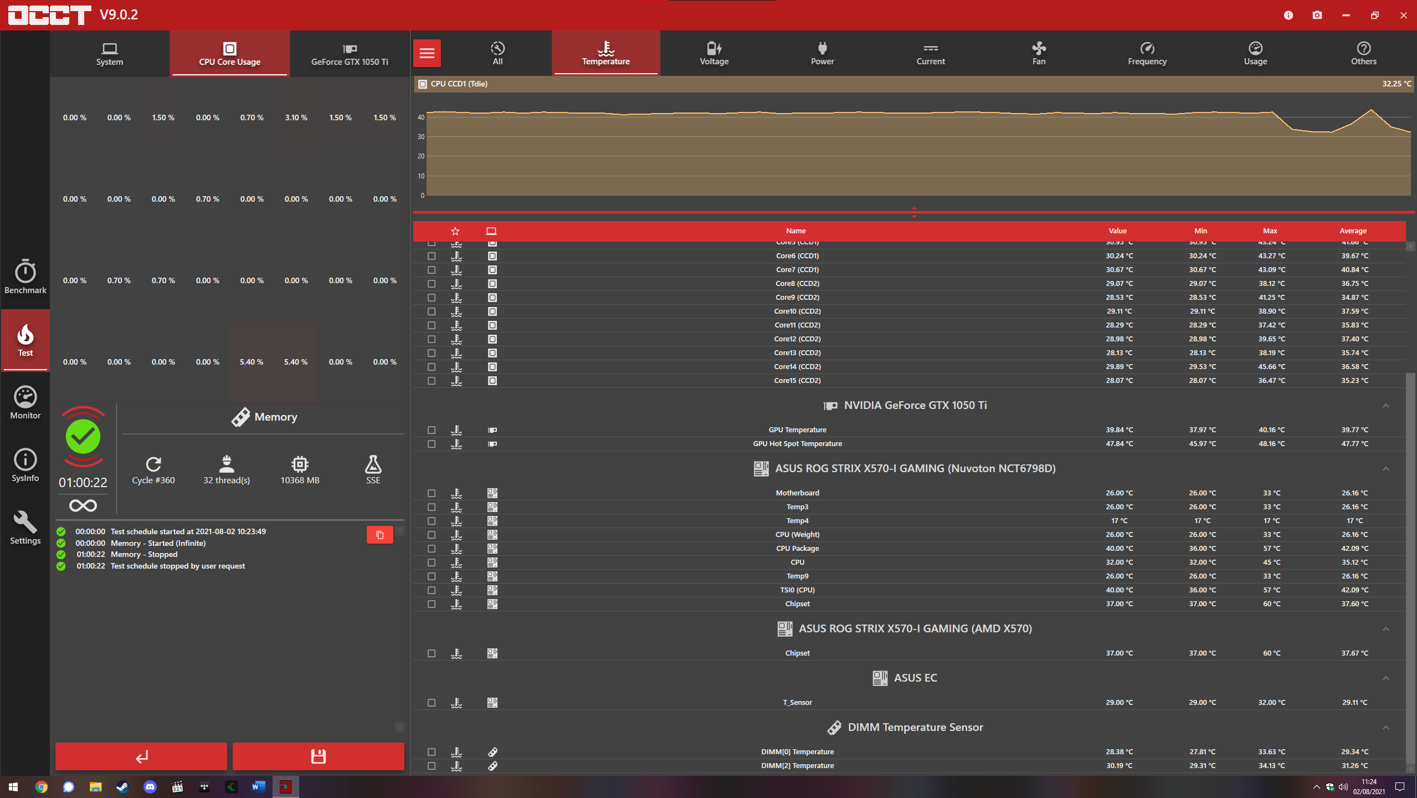This screenshot has width=1417, height=798.
Task: Switch to the System tab
Action: point(110,54)
